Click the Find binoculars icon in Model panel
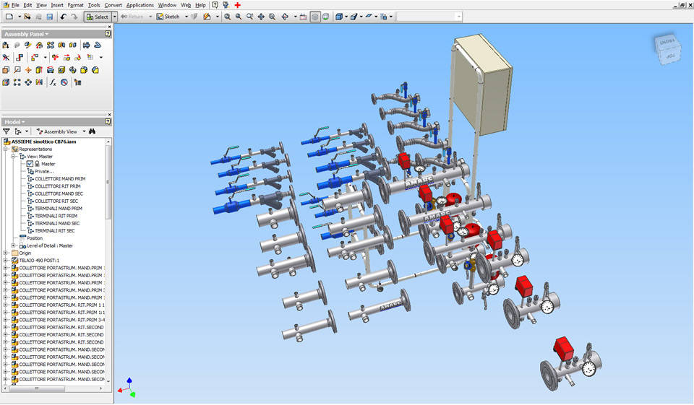The height and width of the screenshot is (405, 694). click(92, 131)
